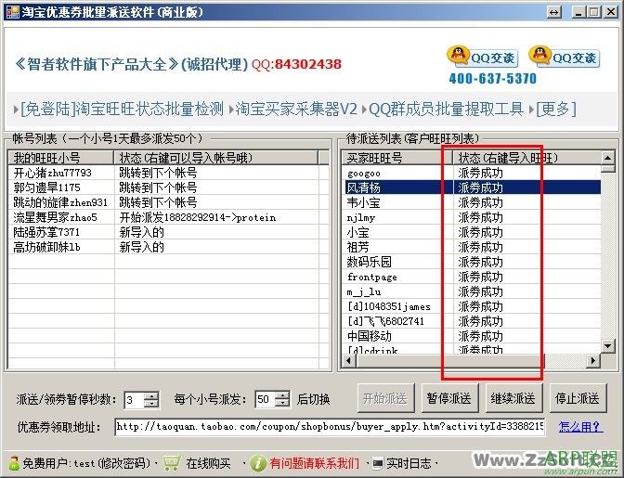Select buyer row 祖芳
Image resolution: width=624 pixels, height=478 pixels.
coord(472,247)
